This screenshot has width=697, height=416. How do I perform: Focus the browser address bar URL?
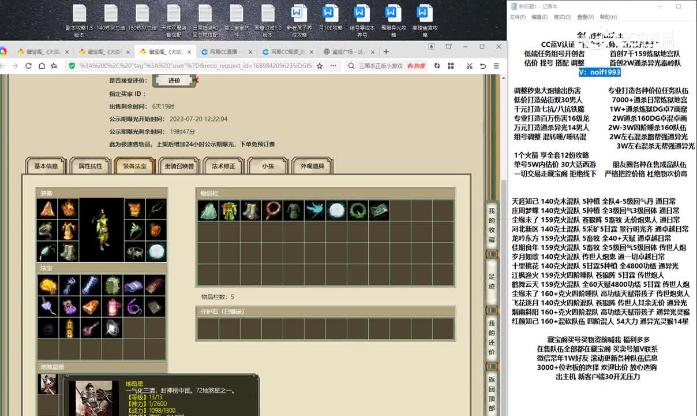point(196,66)
